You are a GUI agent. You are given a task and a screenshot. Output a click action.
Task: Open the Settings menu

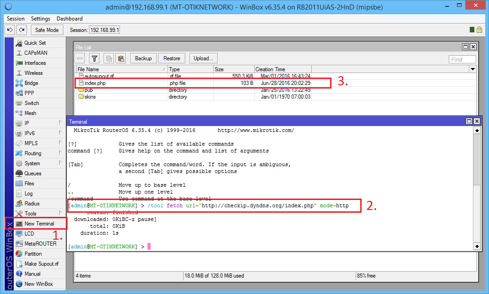[41, 19]
